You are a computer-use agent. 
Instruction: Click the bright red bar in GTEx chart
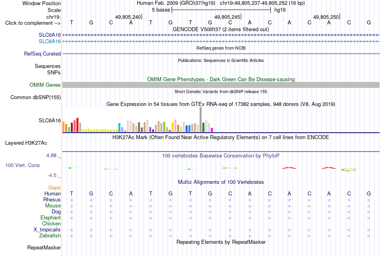[77, 125]
